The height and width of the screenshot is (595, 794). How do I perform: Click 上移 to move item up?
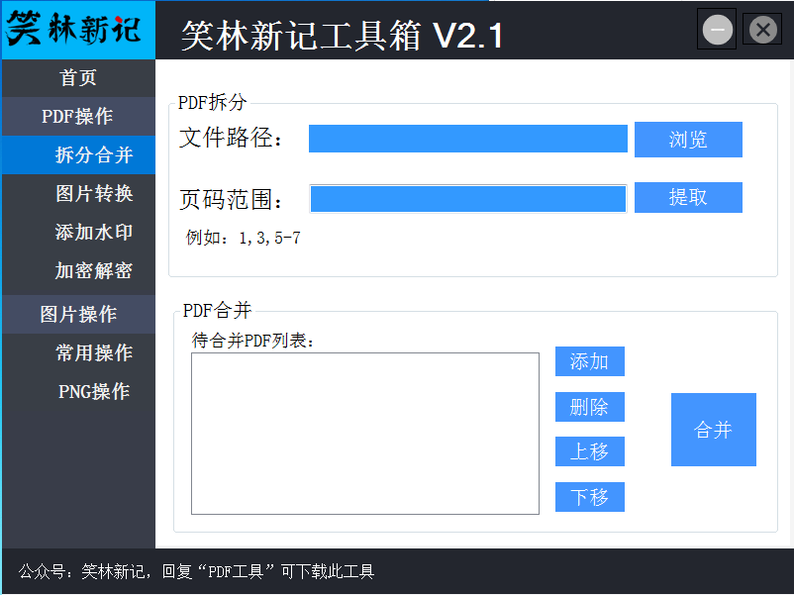[x=589, y=451]
